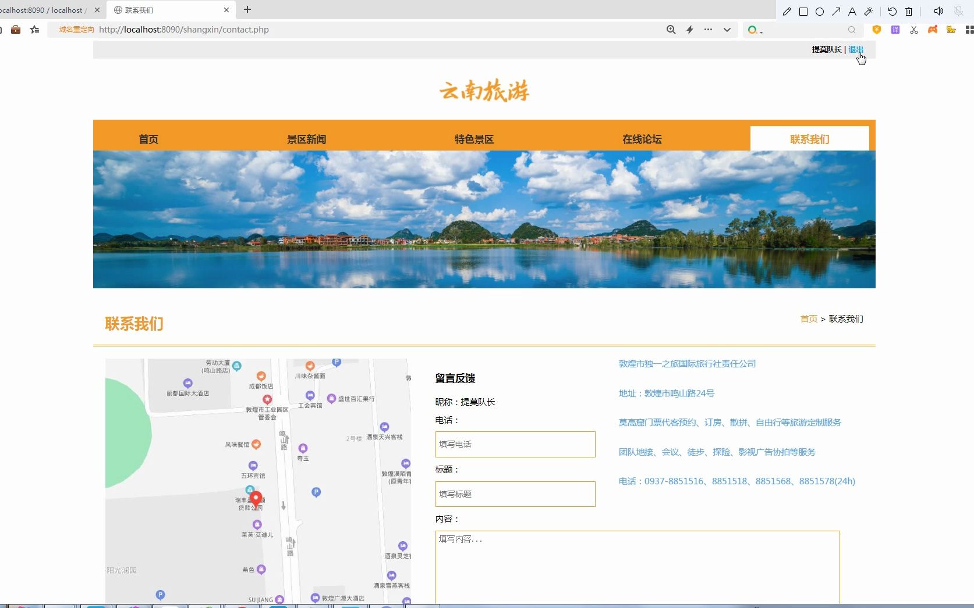This screenshot has height=608, width=974.
Task: Select 联系我们 navigation item
Action: pyautogui.click(x=810, y=139)
